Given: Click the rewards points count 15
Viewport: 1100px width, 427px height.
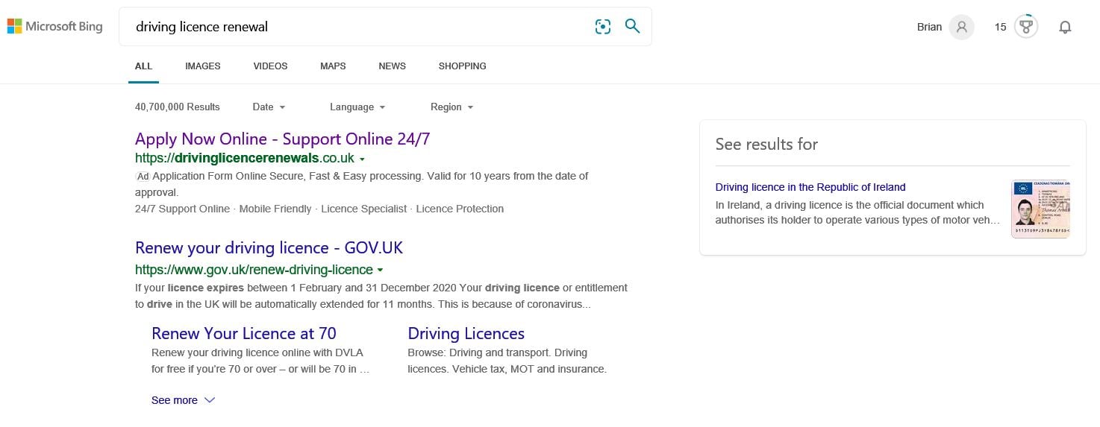Looking at the screenshot, I should click(x=1000, y=28).
